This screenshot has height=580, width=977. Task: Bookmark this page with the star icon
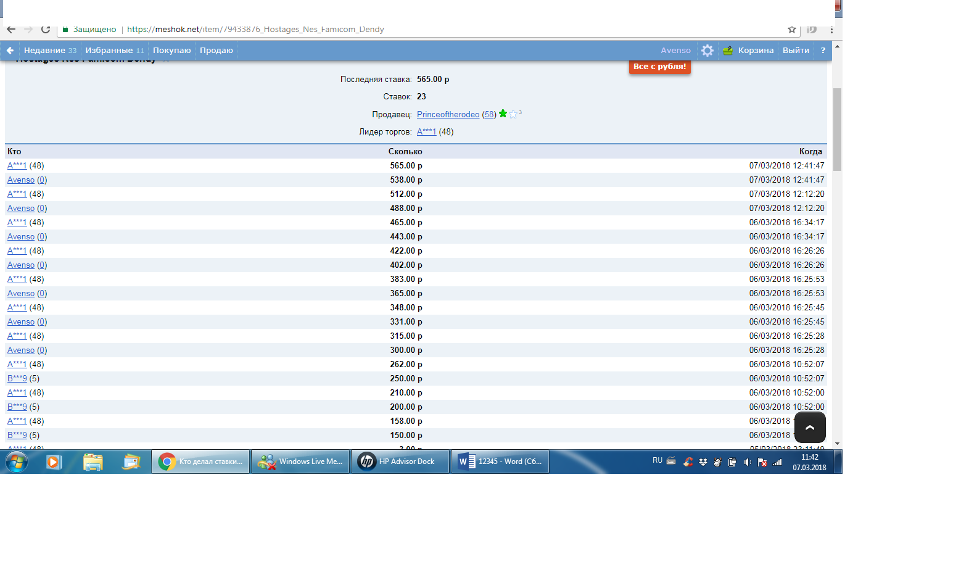point(792,30)
